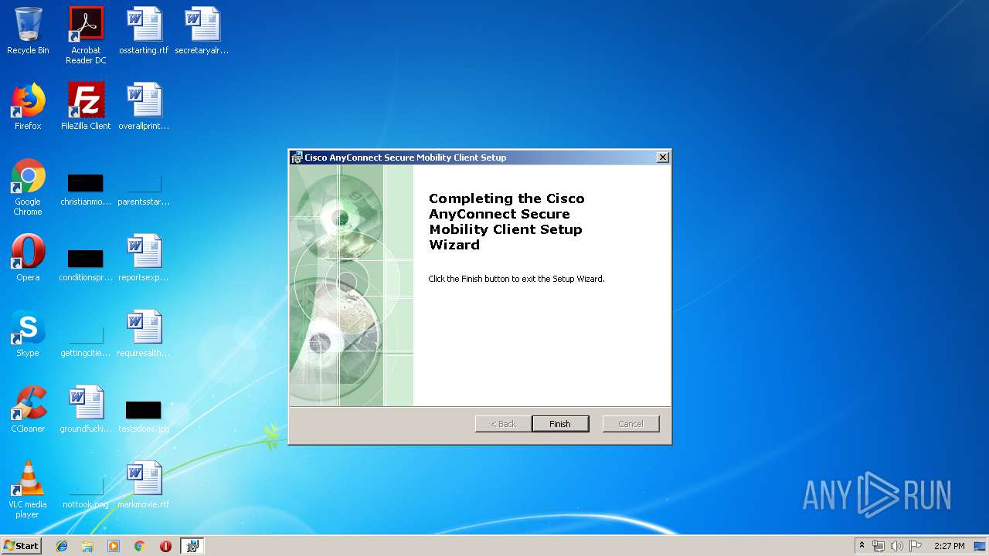Open Opera from the taskbar
The image size is (989, 556).
tap(165, 546)
